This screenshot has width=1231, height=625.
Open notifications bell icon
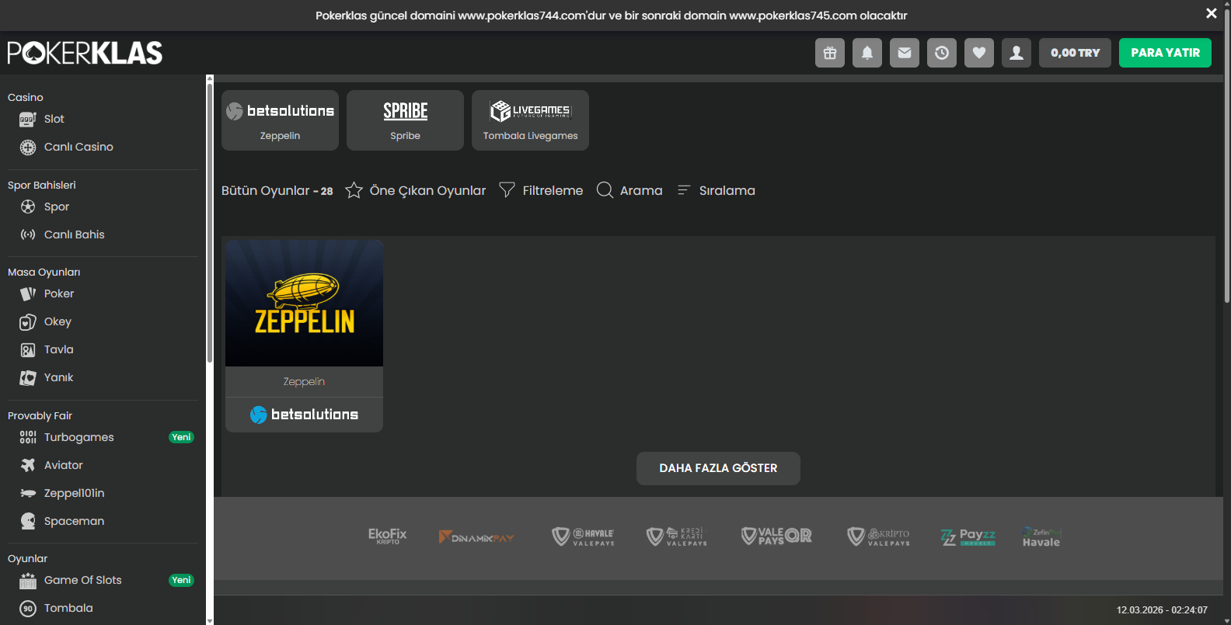pyautogui.click(x=867, y=53)
